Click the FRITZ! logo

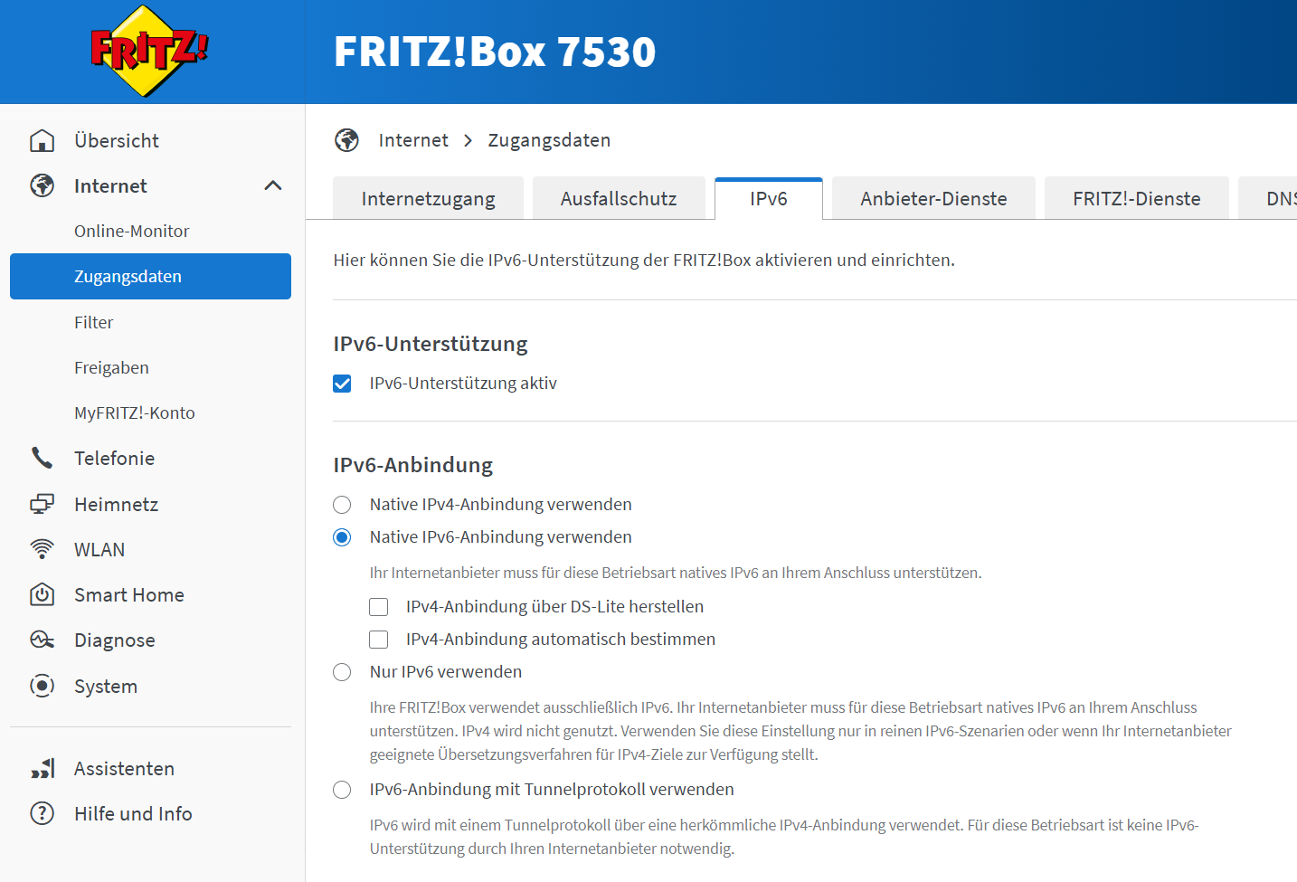(149, 51)
